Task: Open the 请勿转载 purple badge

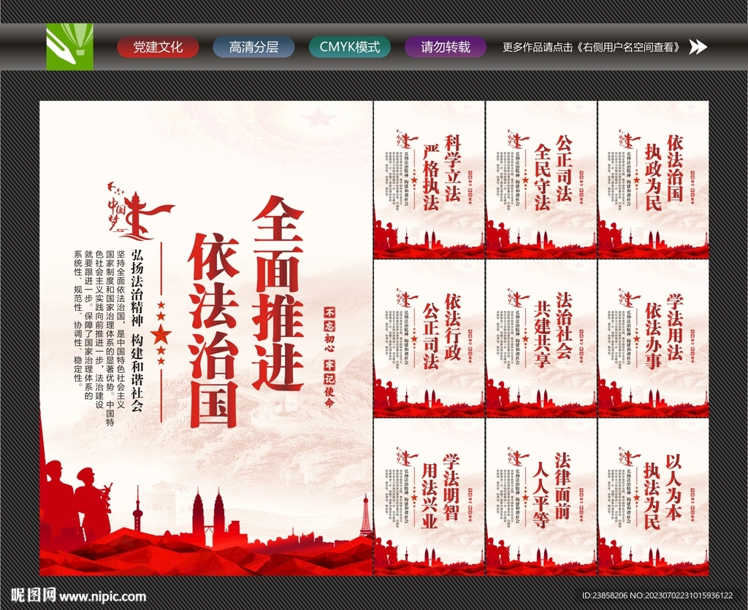Action: pyautogui.click(x=445, y=45)
